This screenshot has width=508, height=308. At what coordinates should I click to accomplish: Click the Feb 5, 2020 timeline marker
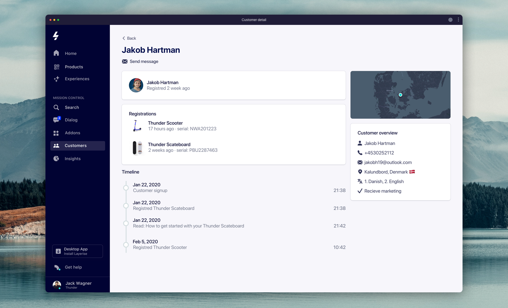click(x=126, y=245)
